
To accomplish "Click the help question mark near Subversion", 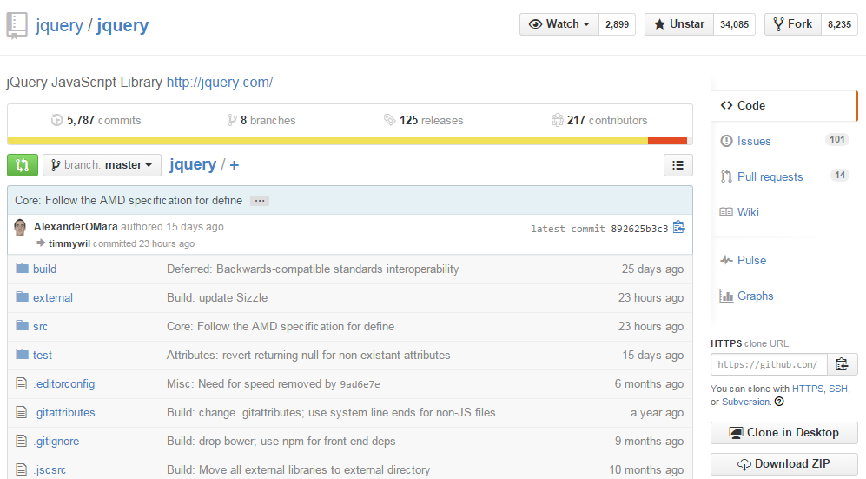I will coord(779,402).
